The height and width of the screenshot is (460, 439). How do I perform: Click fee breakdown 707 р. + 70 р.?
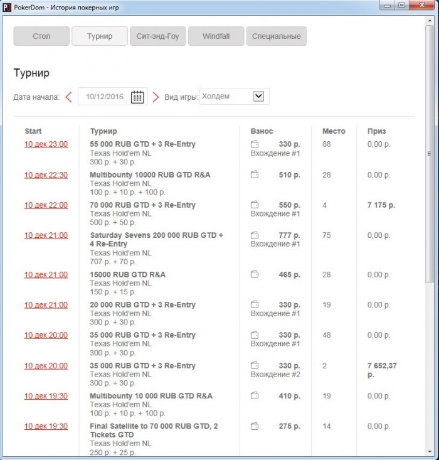(113, 262)
